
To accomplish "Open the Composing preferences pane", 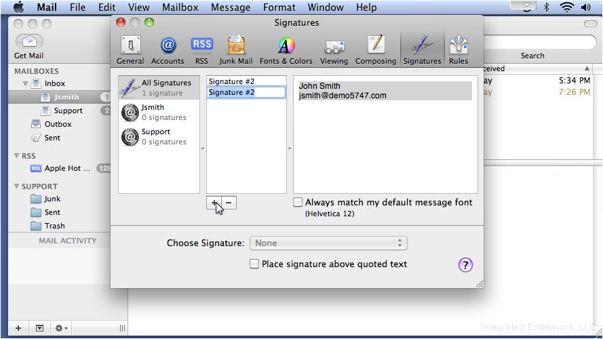I will coord(376,50).
